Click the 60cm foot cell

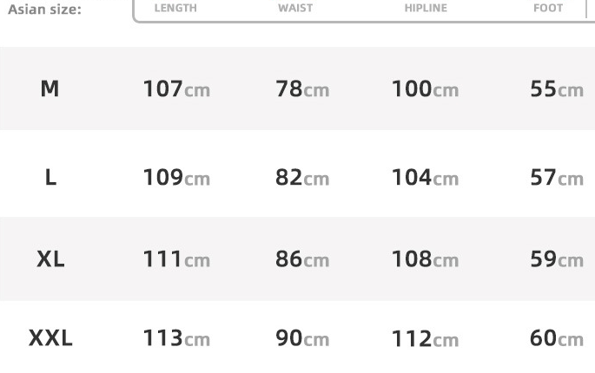557,338
